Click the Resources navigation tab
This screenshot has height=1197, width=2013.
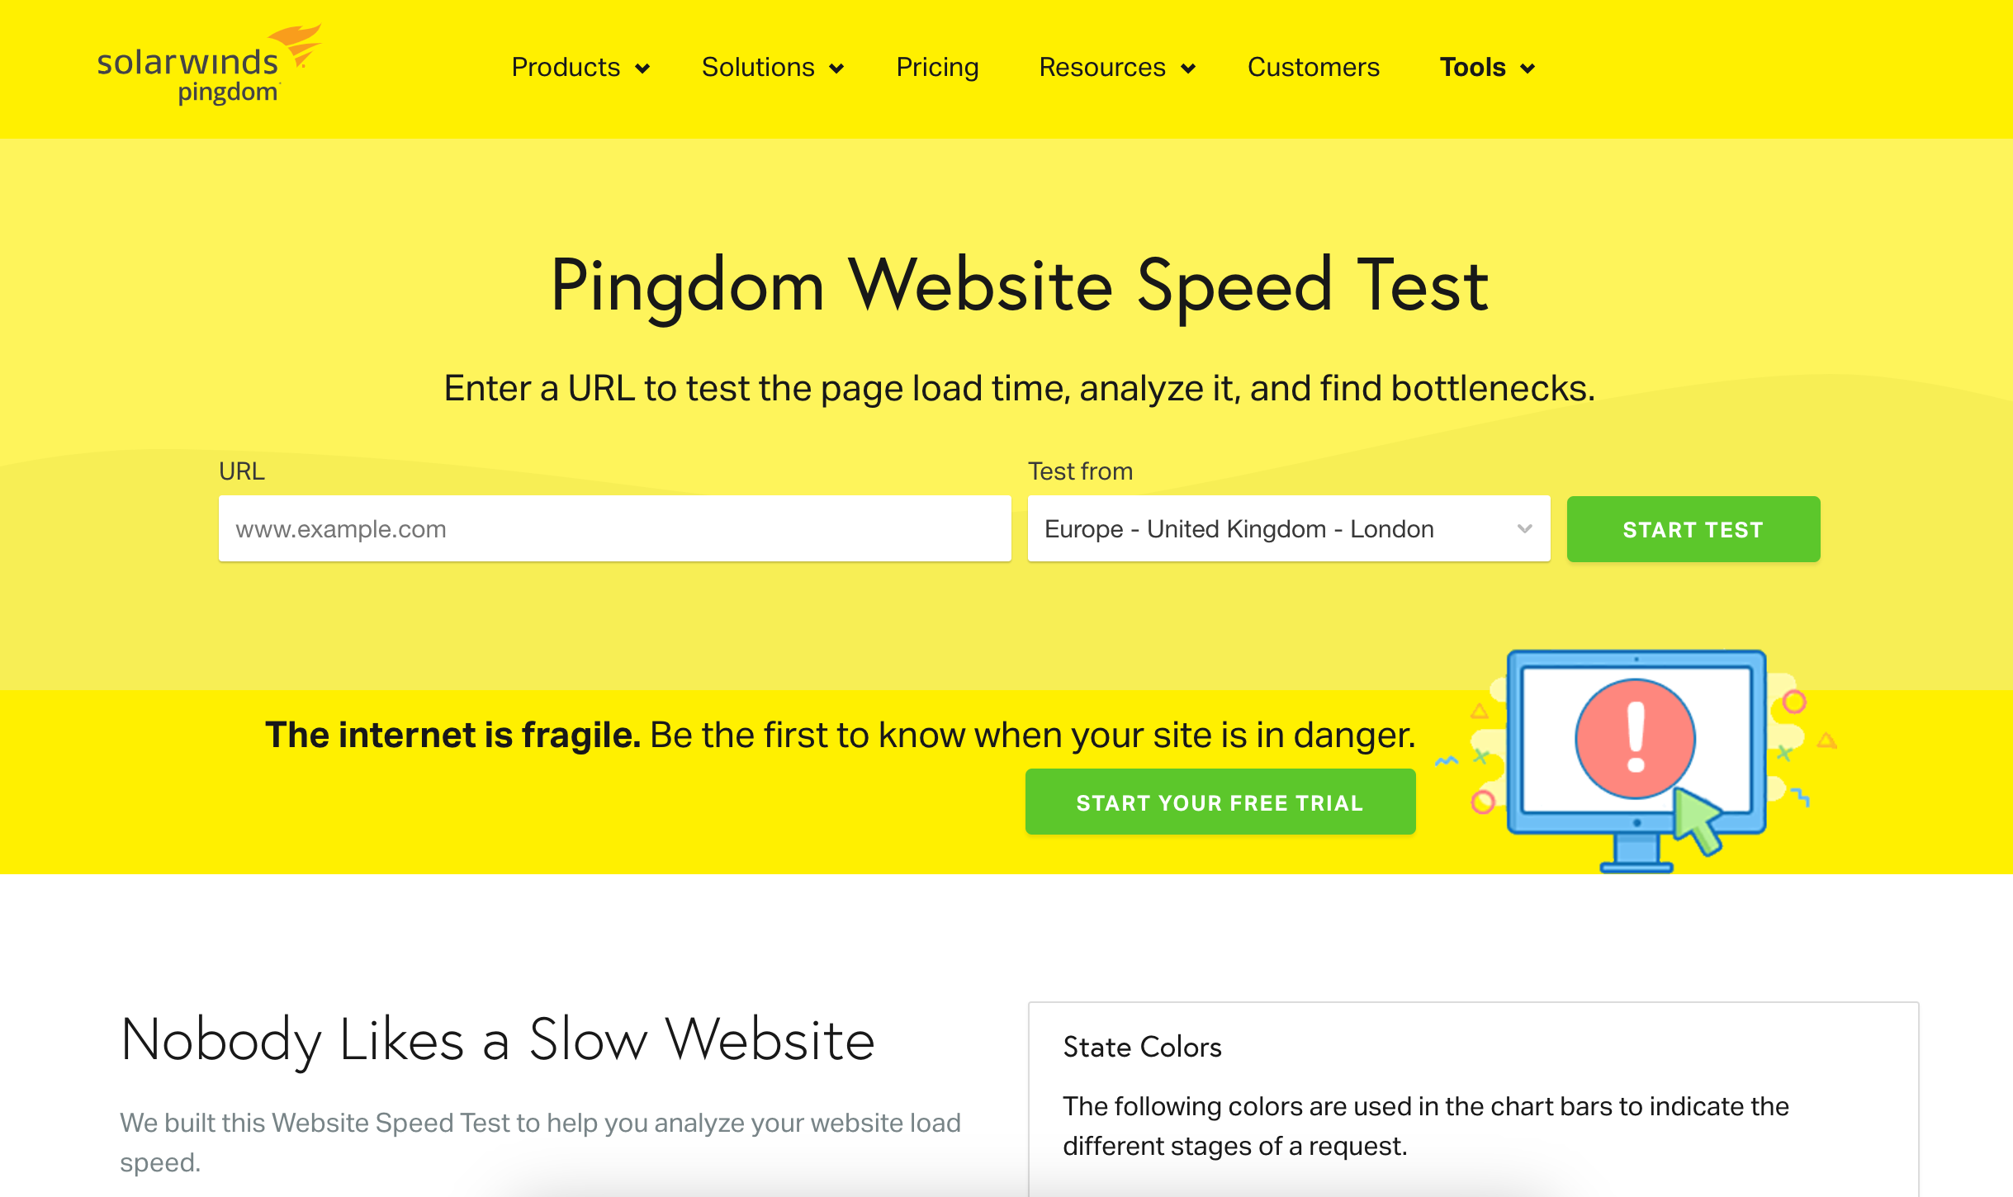coord(1117,65)
